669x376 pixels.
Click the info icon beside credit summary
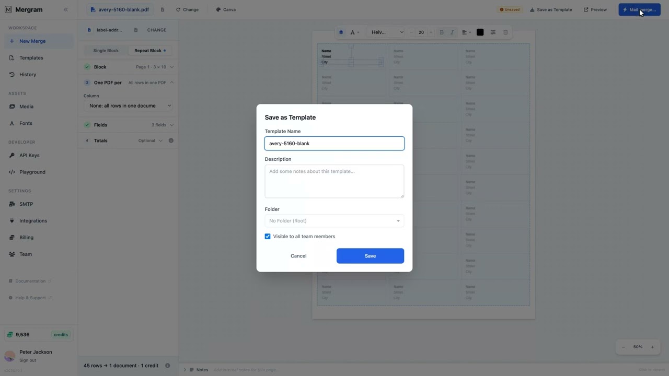pos(168,366)
